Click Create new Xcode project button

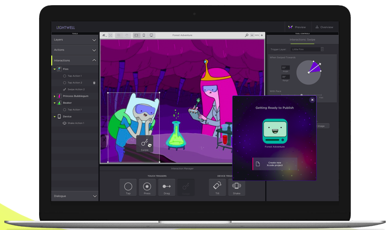tap(275, 164)
